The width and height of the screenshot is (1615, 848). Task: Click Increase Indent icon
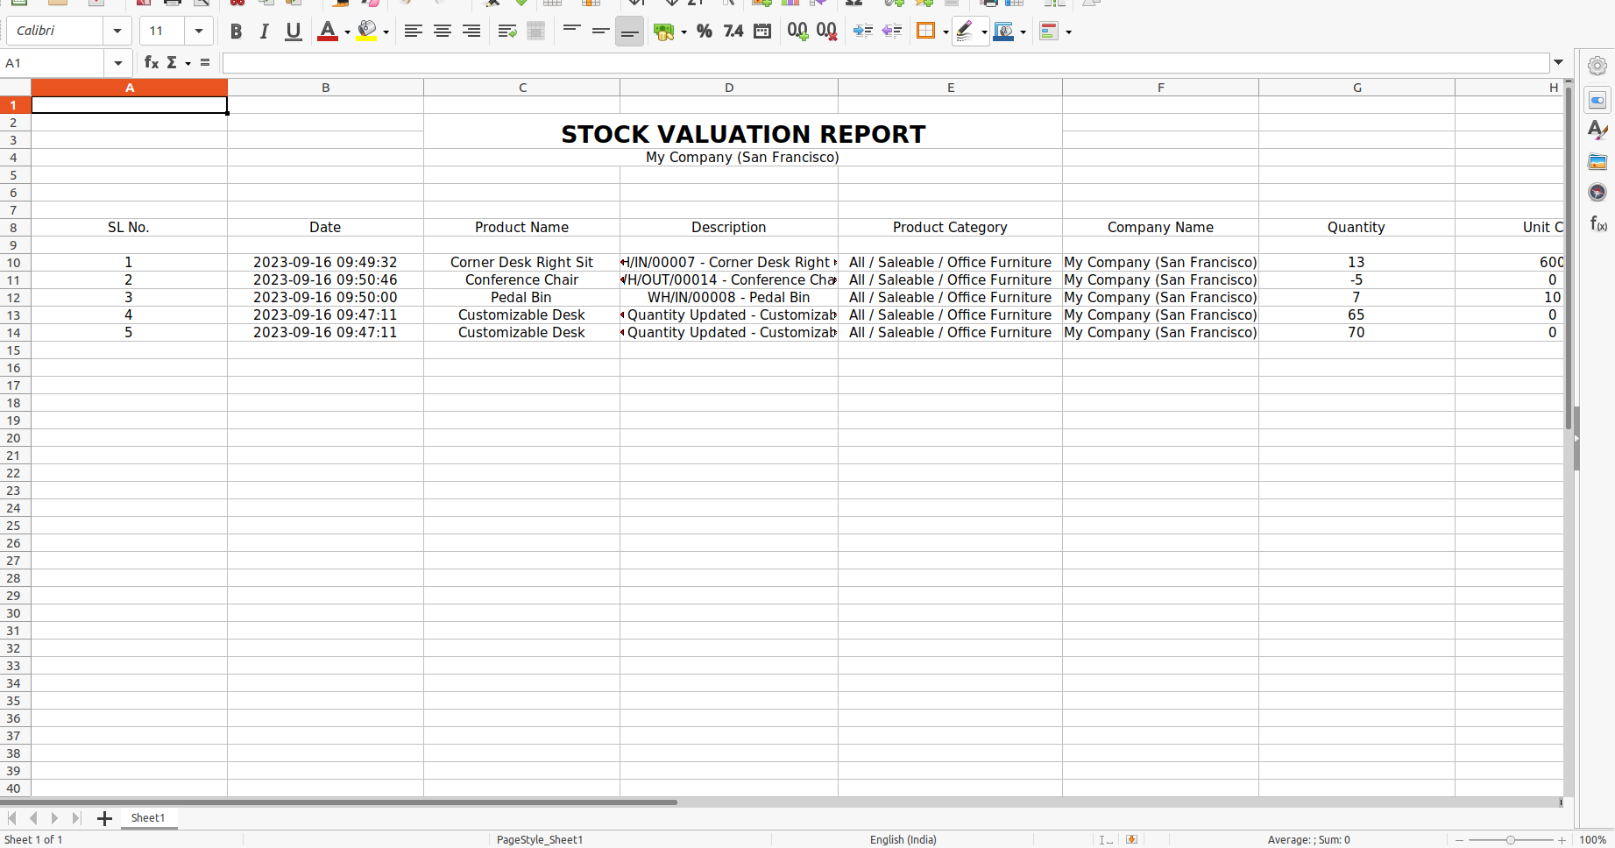(862, 32)
